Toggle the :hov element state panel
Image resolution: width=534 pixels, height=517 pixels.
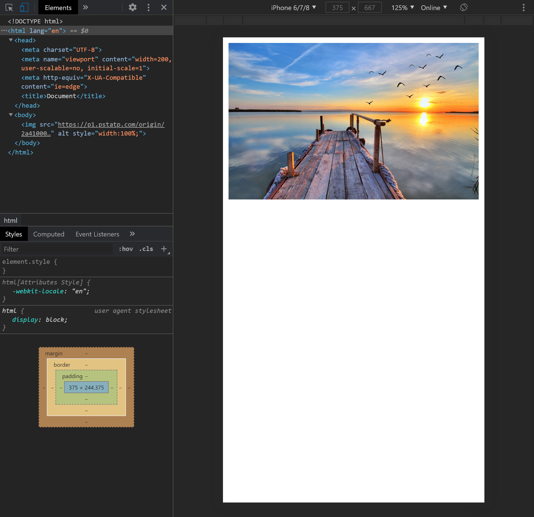(x=126, y=249)
